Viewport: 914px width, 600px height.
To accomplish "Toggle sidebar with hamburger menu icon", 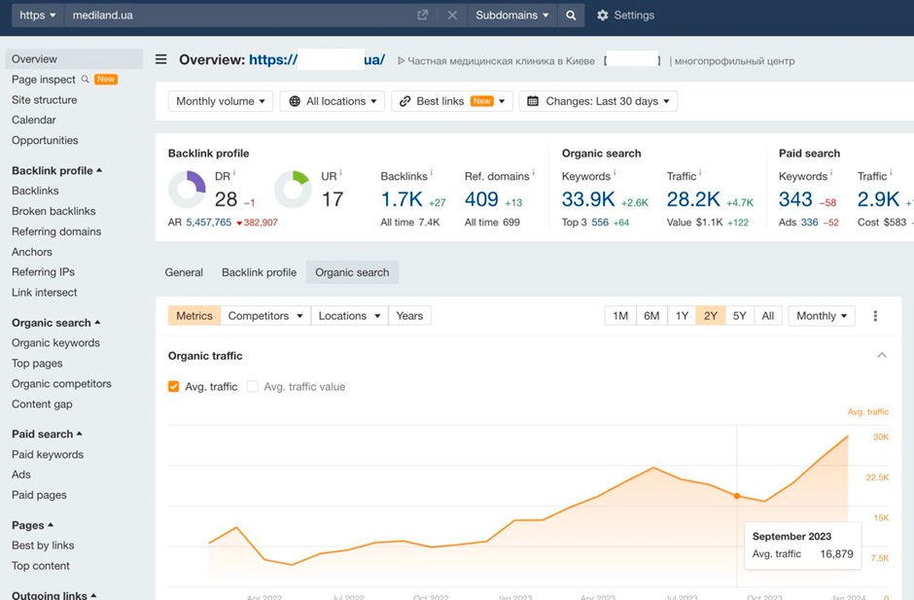I will point(160,59).
